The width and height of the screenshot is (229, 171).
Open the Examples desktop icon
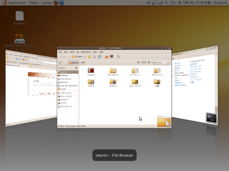pyautogui.click(x=20, y=18)
